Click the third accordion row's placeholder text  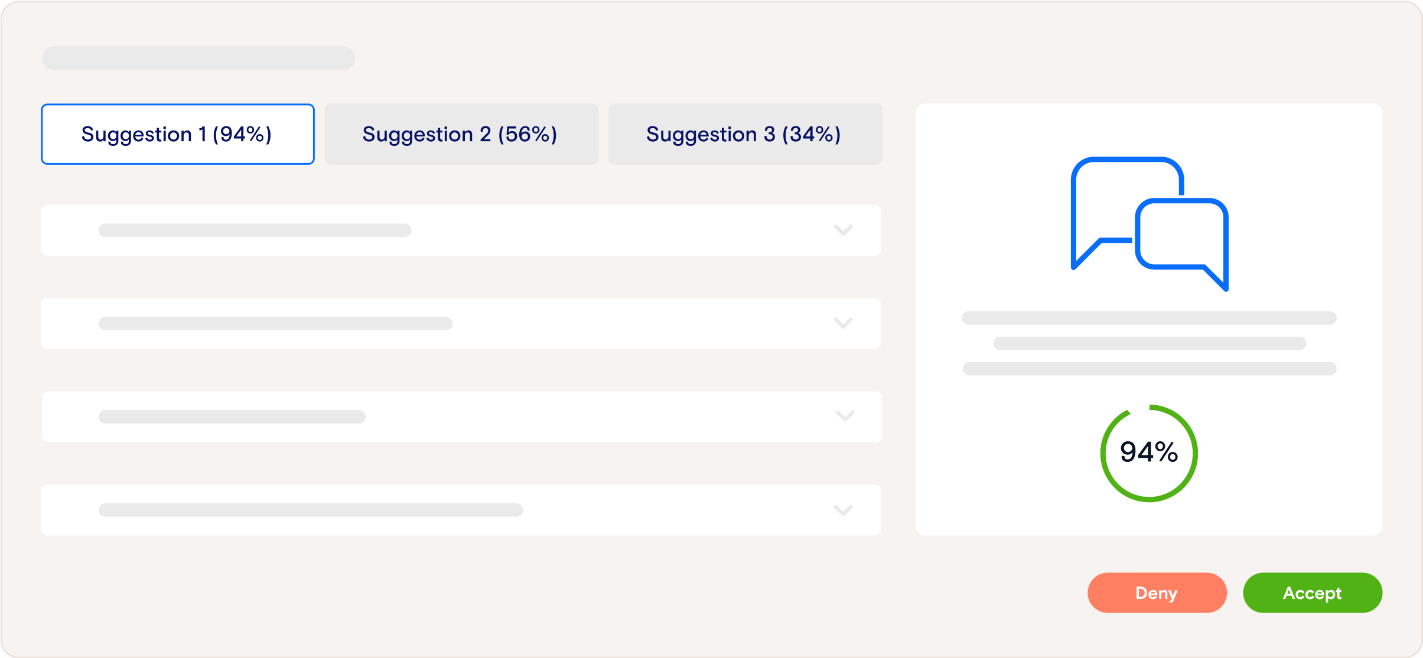(232, 417)
